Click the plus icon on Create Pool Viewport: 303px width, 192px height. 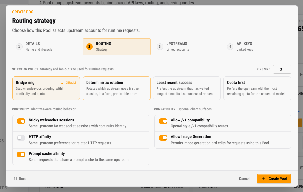(263, 179)
